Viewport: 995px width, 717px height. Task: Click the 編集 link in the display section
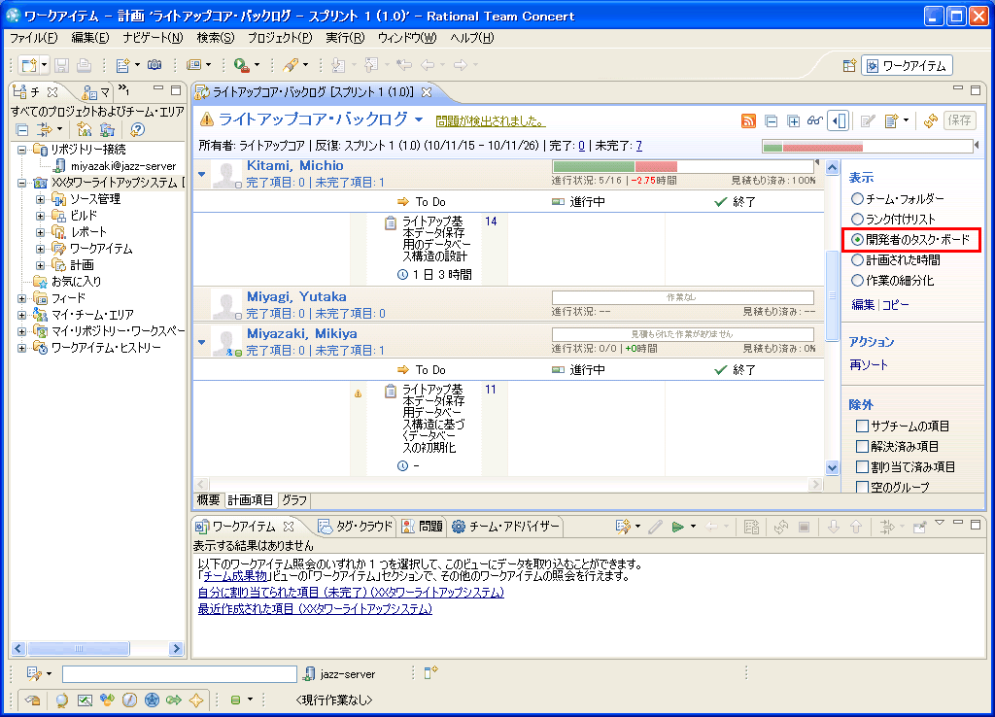click(x=863, y=304)
